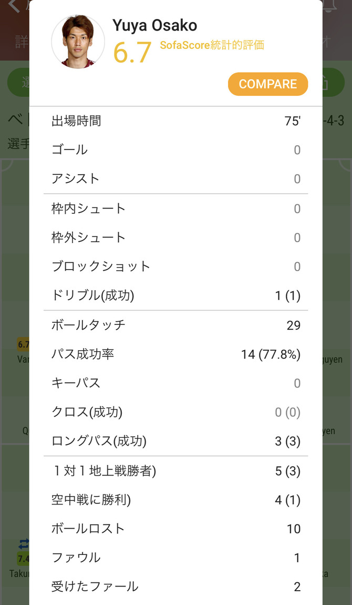Tap the 受けたファール stat row

[x=176, y=586]
